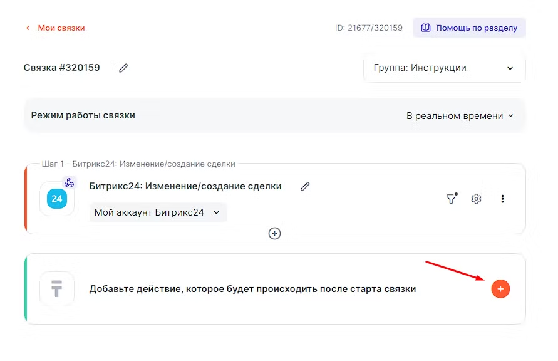Click the circled plus between the steps

(274, 233)
